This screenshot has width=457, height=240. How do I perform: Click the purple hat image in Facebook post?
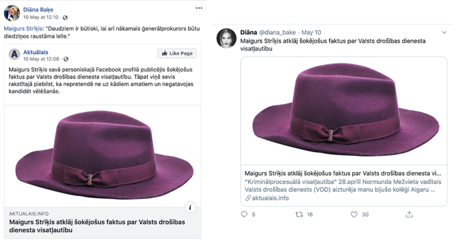point(103,156)
